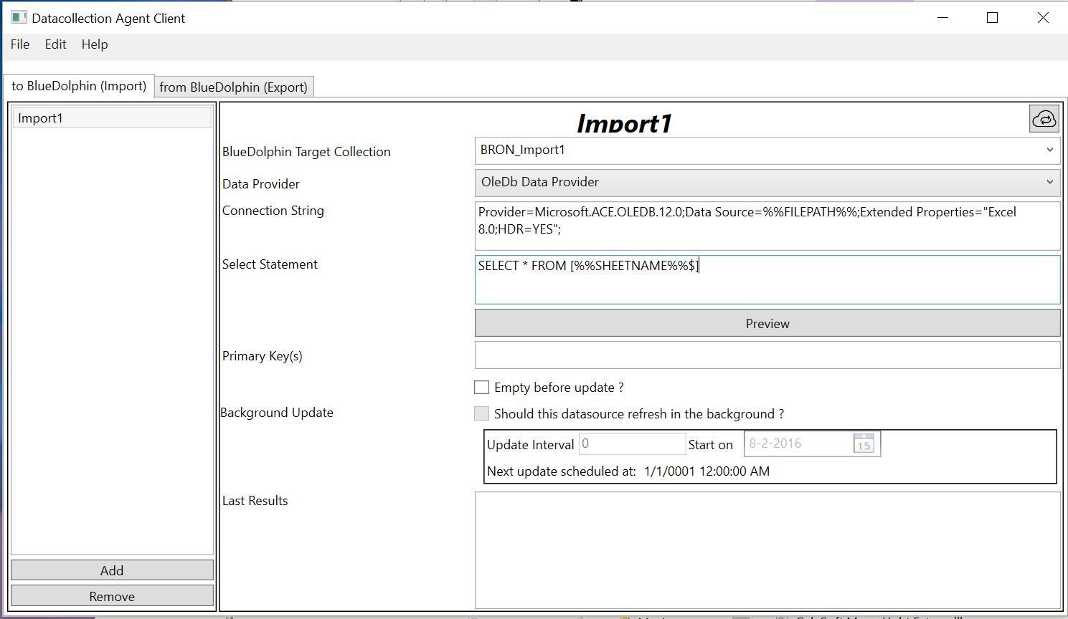
Task: Click the Update Interval field
Action: [632, 443]
